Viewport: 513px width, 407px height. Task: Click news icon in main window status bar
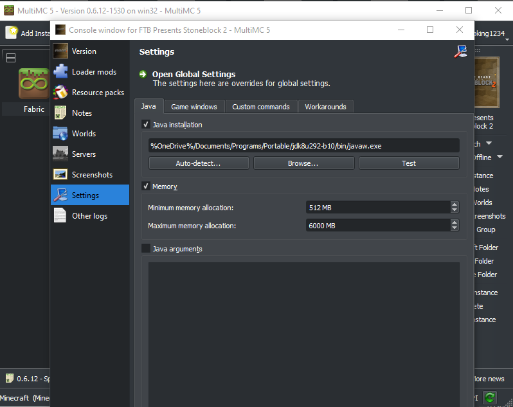pos(10,378)
